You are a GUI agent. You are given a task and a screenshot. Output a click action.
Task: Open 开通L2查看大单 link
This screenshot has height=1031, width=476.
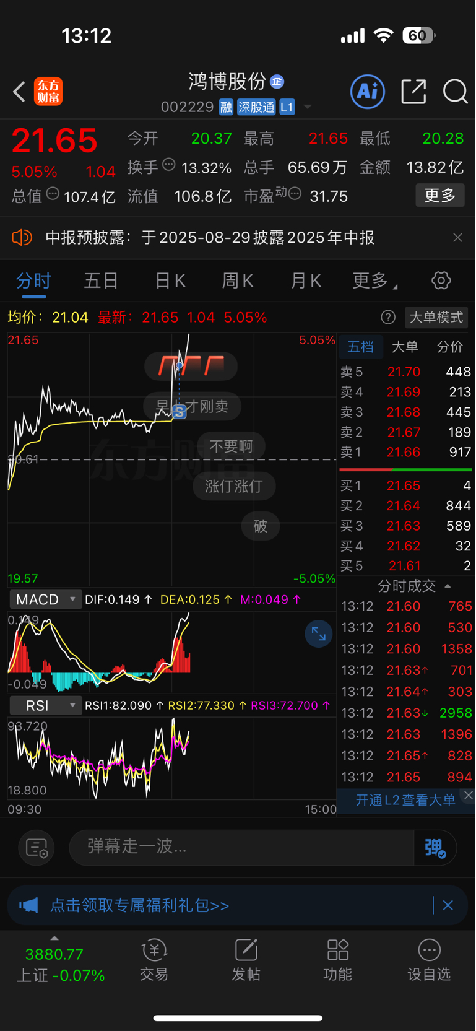[x=405, y=800]
